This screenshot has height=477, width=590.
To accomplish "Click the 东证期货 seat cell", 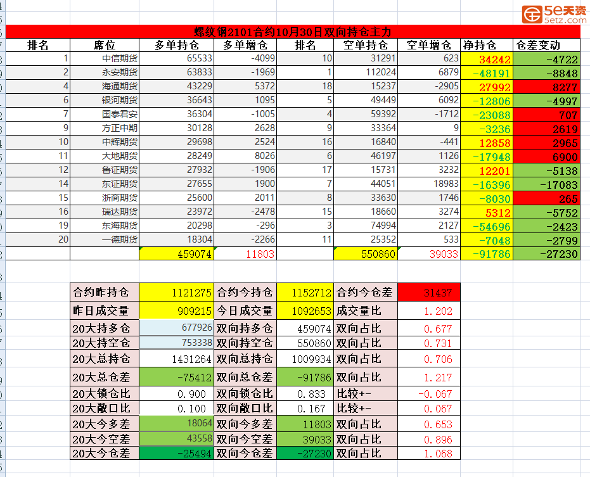I will pyautogui.click(x=105, y=184).
